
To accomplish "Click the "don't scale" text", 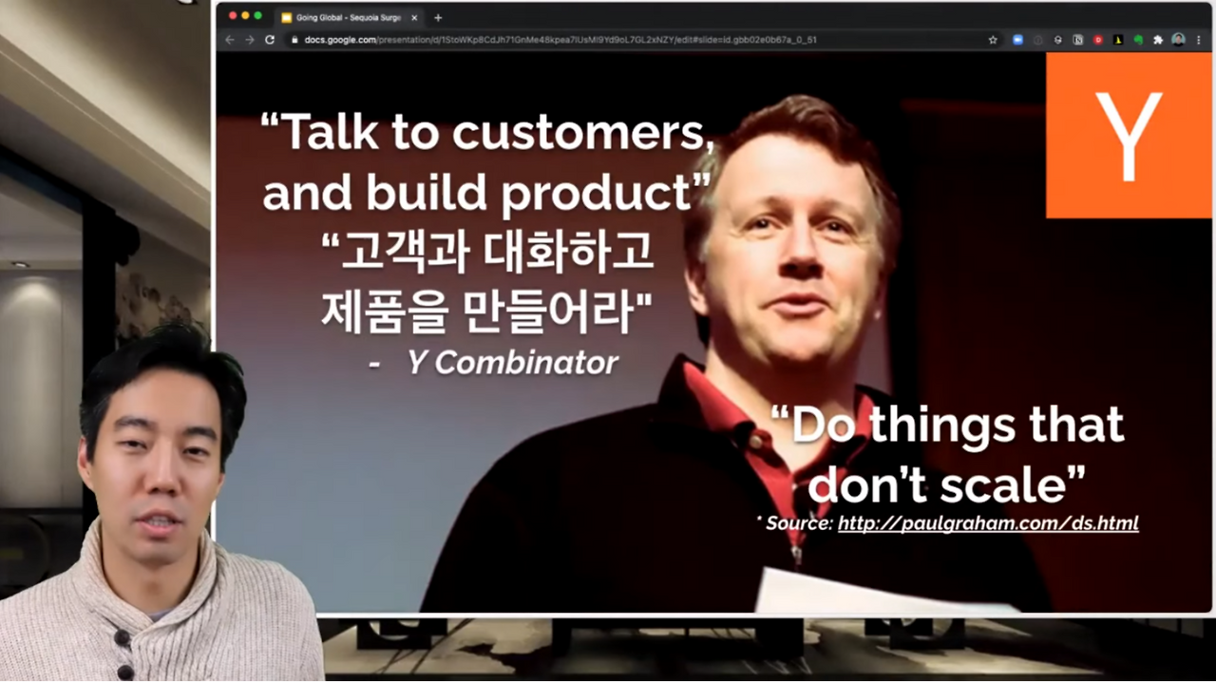I will [x=945, y=484].
